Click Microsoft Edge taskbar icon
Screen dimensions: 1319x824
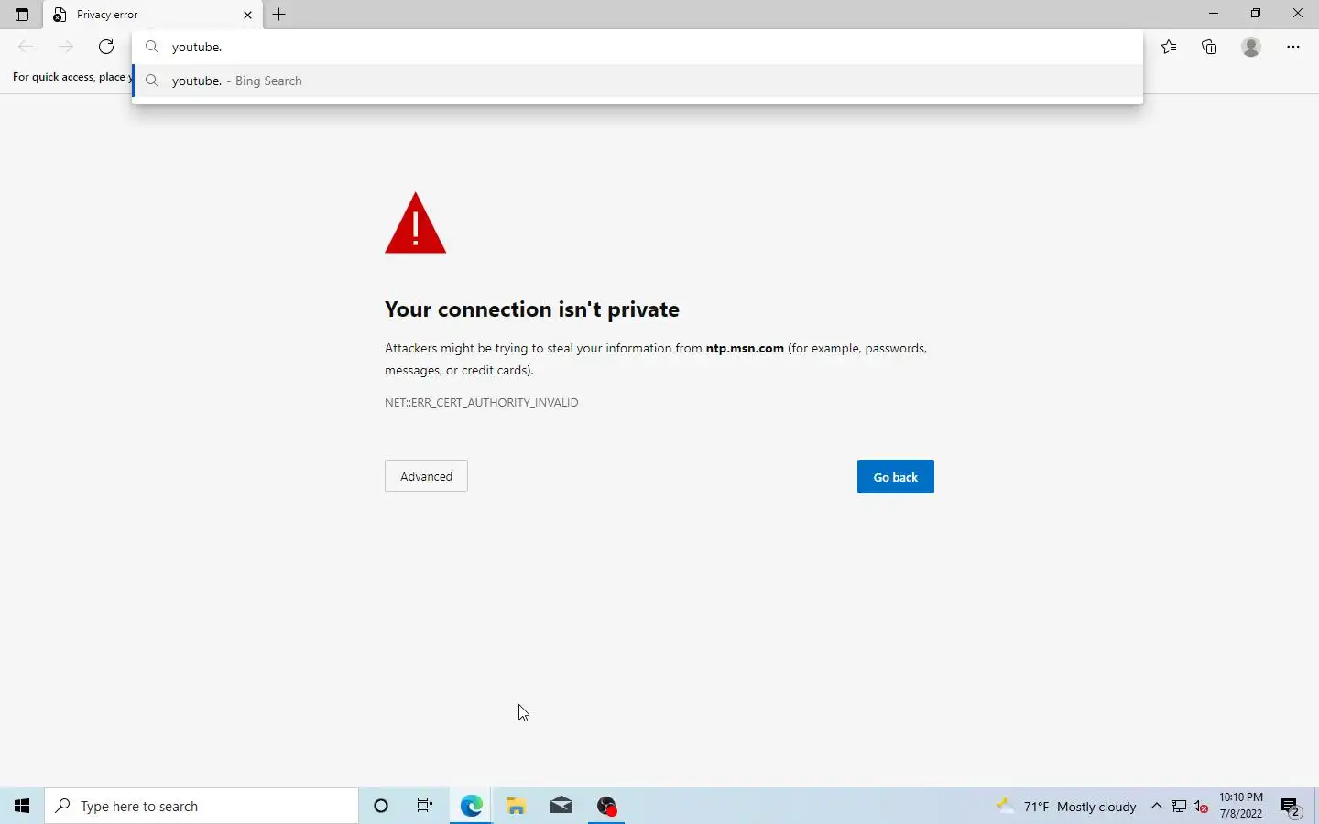[471, 806]
